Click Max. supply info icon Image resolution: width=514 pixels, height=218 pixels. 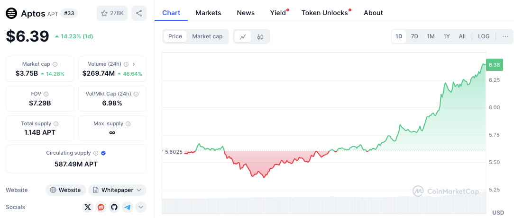click(128, 123)
